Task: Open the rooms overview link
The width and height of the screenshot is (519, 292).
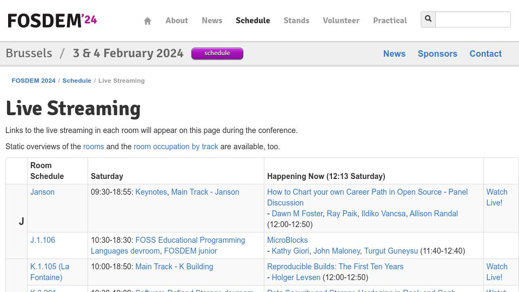Action: point(94,147)
